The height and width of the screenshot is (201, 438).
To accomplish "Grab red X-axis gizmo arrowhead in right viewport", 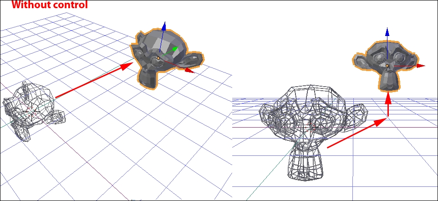I will point(421,66).
